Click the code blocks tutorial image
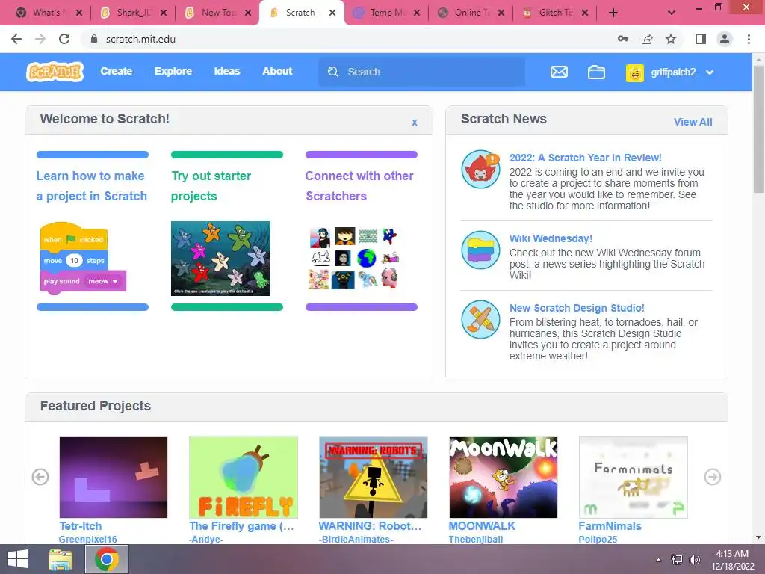This screenshot has width=765, height=574. [83, 258]
